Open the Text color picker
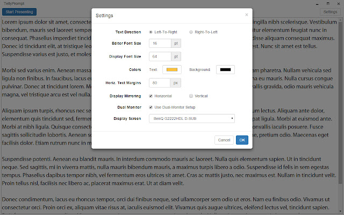 pos(172,69)
